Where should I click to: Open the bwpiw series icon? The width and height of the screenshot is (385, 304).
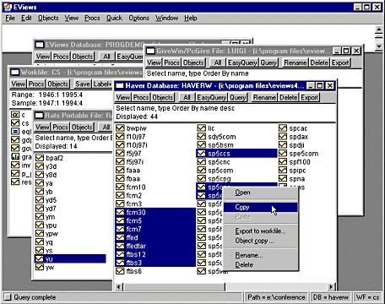coord(120,128)
